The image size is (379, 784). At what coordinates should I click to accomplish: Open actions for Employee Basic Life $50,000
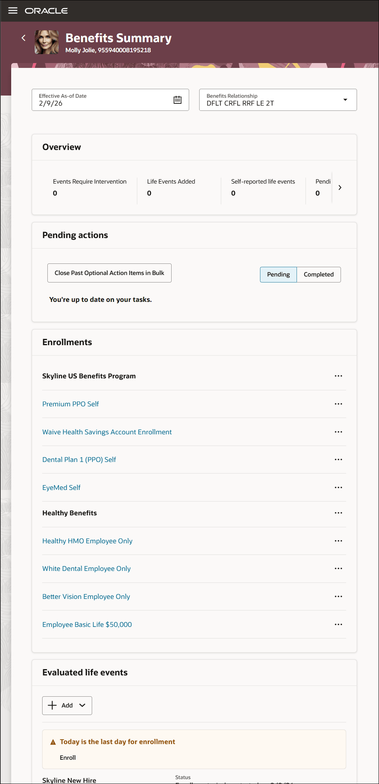338,624
